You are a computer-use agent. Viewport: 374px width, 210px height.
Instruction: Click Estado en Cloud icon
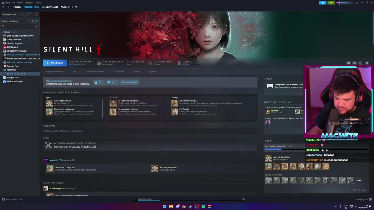coord(99,63)
